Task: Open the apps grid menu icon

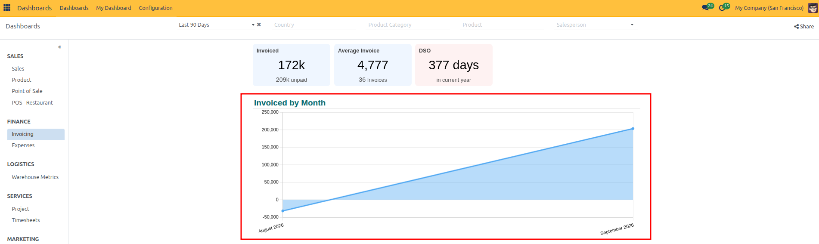Action: (7, 8)
